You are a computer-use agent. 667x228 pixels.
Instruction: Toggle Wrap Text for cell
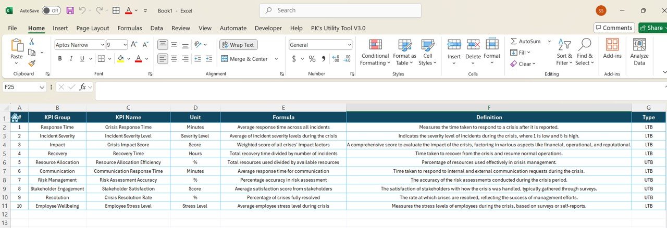[x=238, y=45]
